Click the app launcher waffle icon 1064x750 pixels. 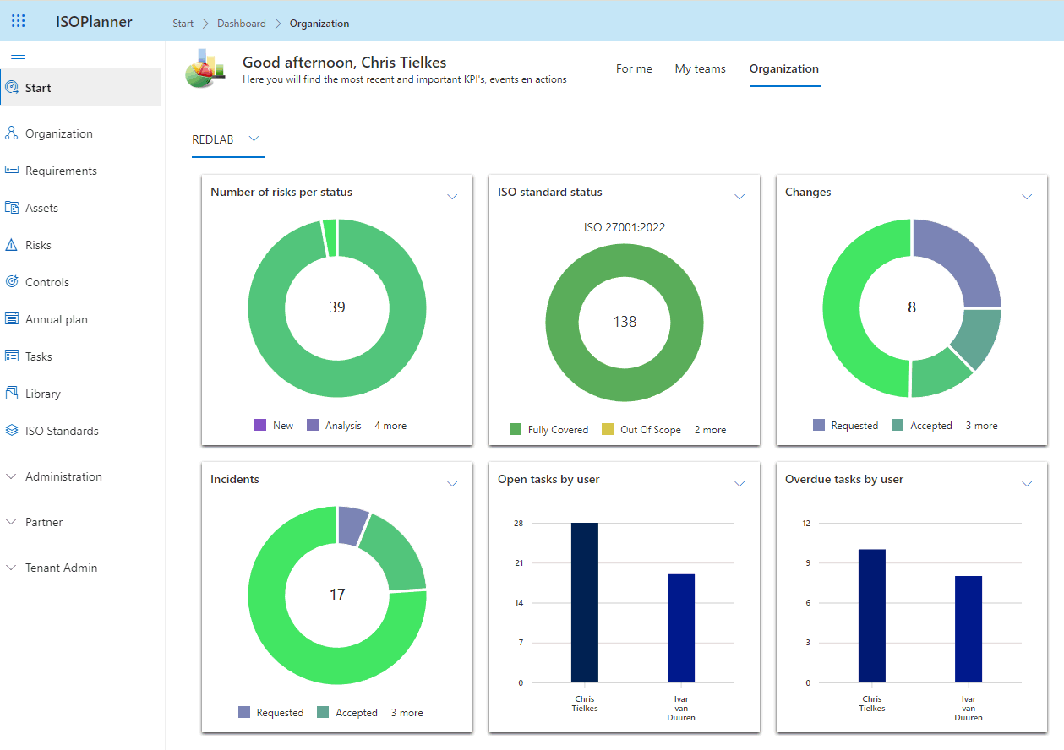18,20
